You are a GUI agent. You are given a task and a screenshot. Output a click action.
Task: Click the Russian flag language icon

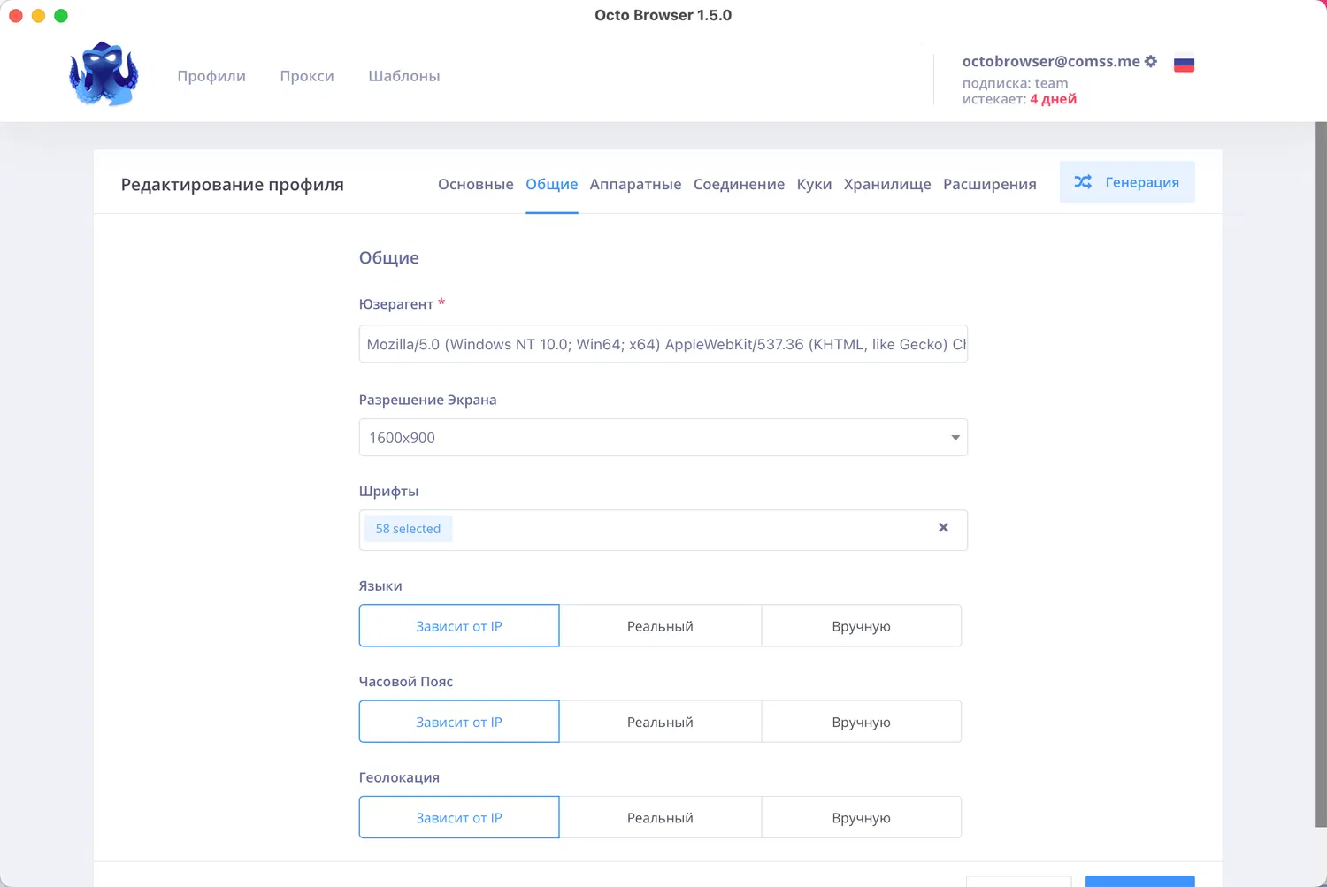coord(1184,64)
